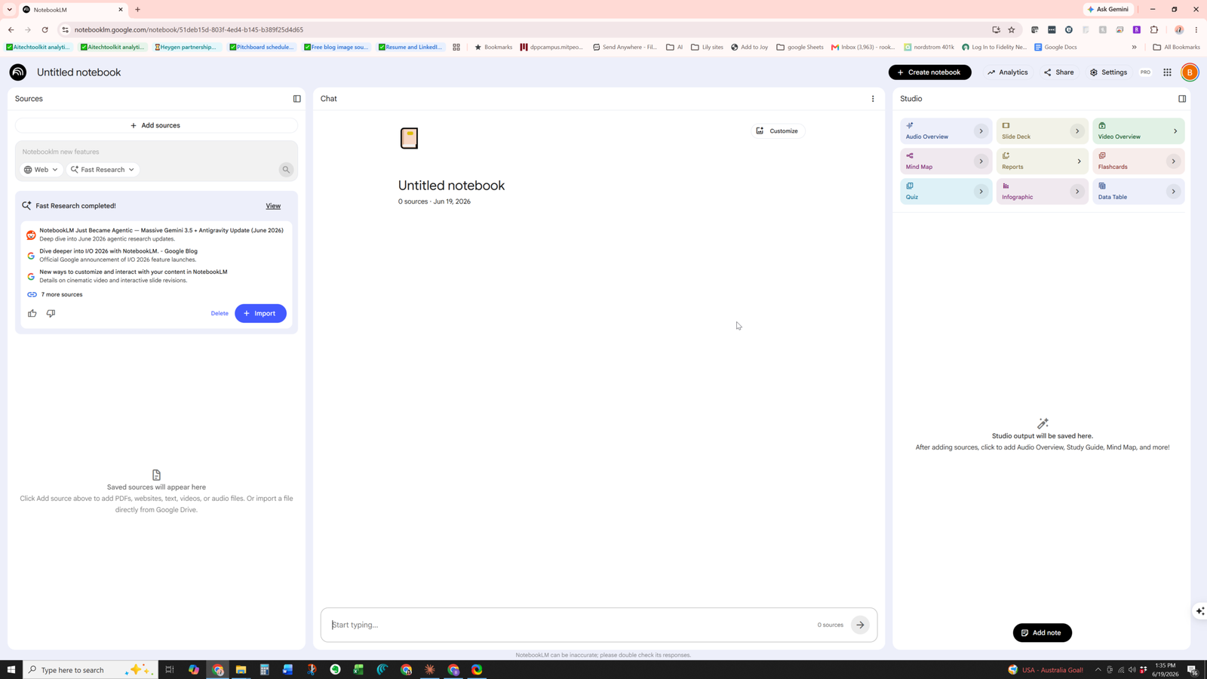Screen dimensions: 1207x679
Task: Open Task View on taskbar
Action: (170, 670)
